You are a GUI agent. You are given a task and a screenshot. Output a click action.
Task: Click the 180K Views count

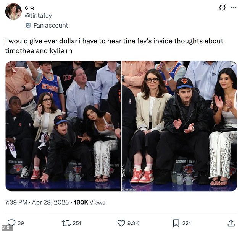[x=90, y=202]
